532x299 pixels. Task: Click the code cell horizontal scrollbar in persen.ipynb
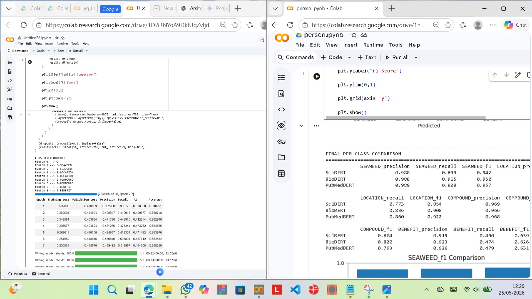(406, 118)
